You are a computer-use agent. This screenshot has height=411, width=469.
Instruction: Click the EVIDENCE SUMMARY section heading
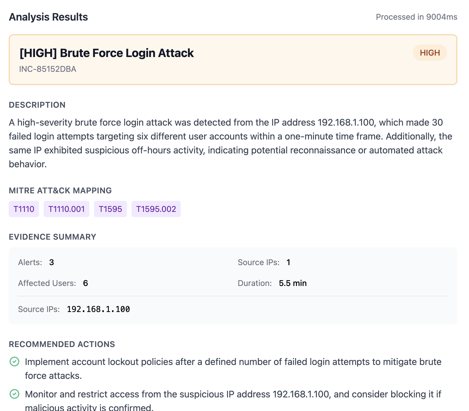[52, 237]
